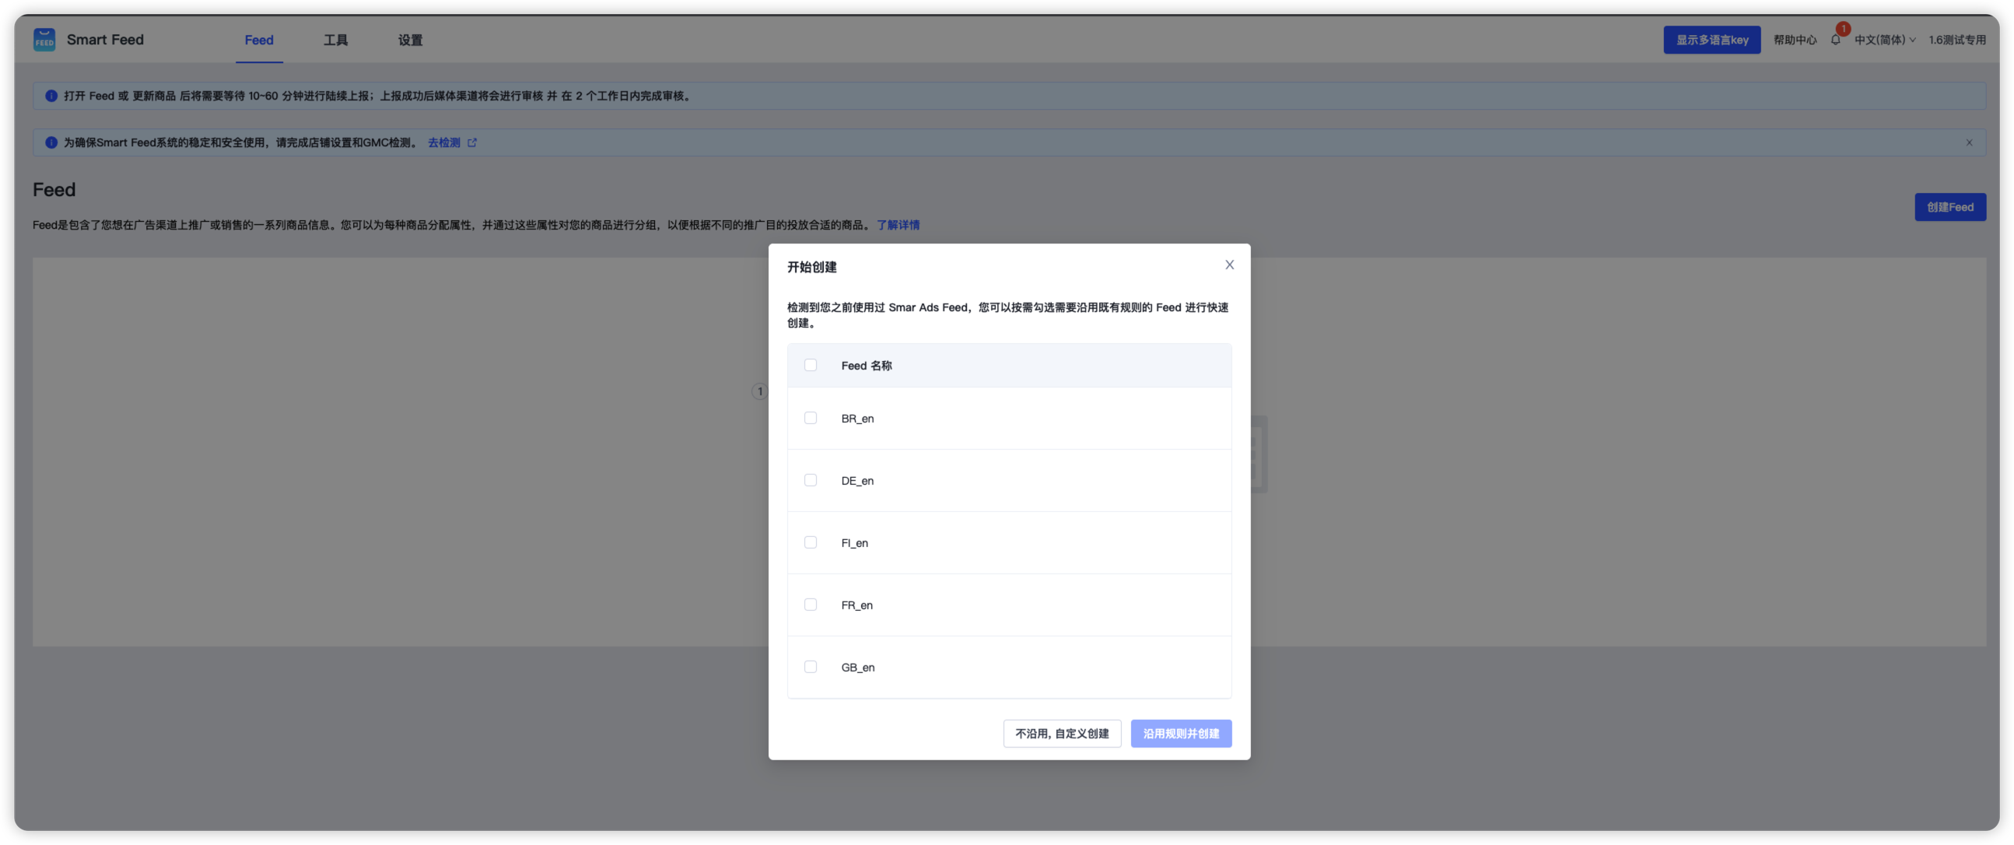
Task: Open the 中文(简体) language dropdown
Action: tap(1884, 40)
